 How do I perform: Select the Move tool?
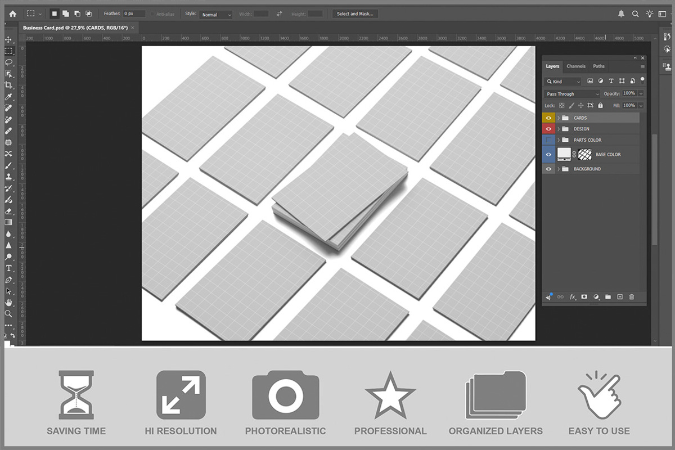(x=8, y=40)
